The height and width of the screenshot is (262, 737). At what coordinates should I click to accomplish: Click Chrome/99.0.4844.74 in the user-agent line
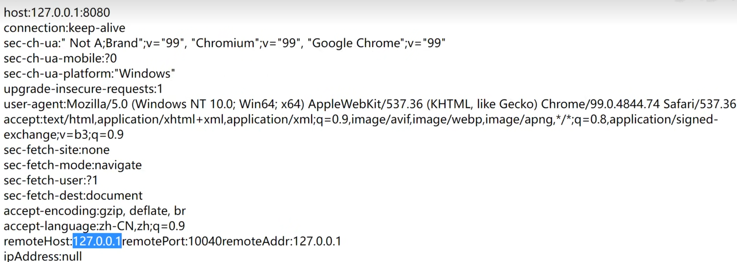click(600, 104)
